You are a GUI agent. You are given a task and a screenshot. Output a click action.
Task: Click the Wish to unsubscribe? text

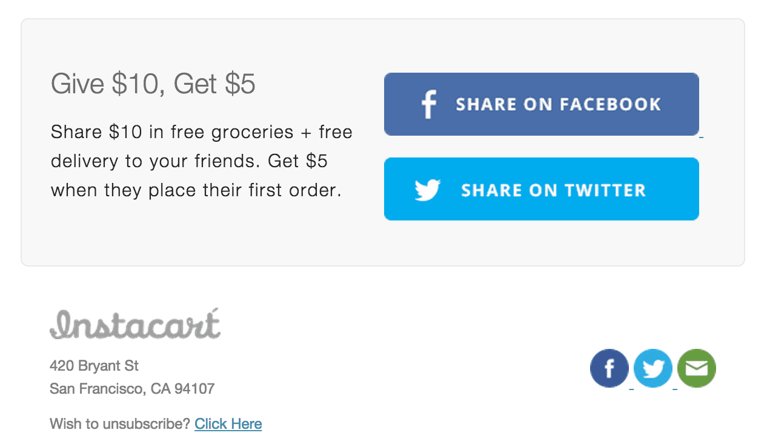tap(120, 423)
